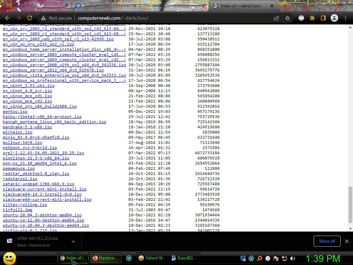
Task: Open minix_R3.4.0rc6-d5e4fc0.iso link
Action: tap(36, 137)
